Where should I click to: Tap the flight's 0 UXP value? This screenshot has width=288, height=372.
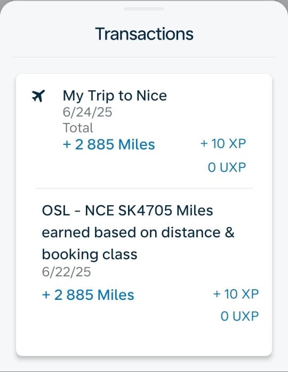239,316
